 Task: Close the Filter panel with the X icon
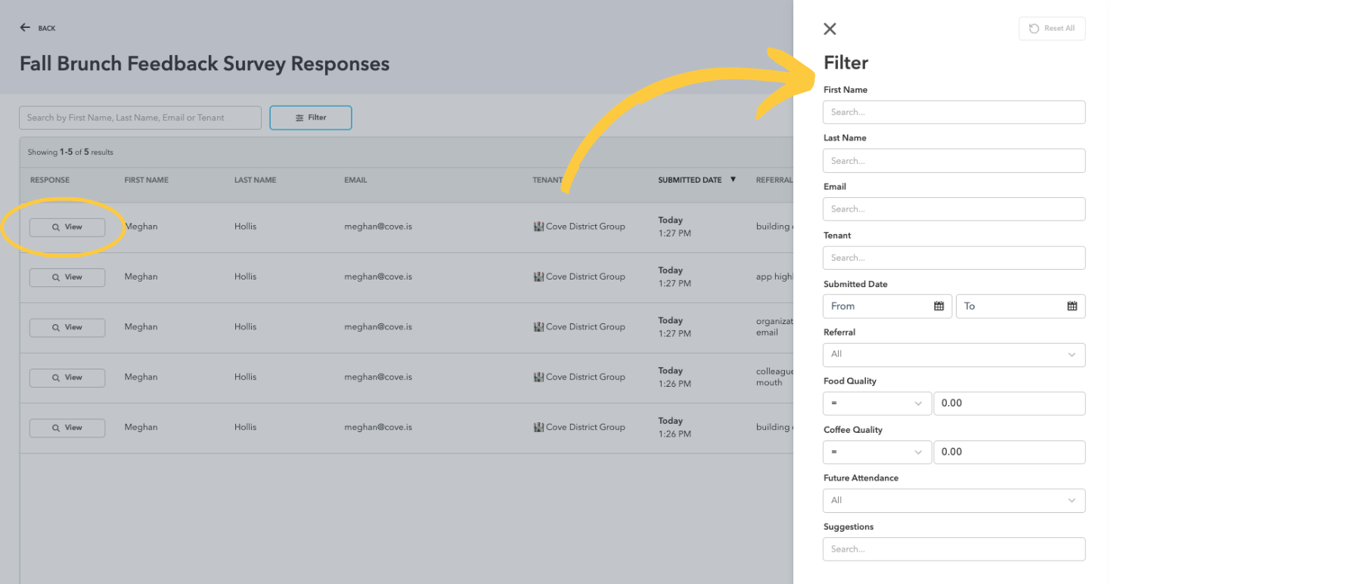830,29
